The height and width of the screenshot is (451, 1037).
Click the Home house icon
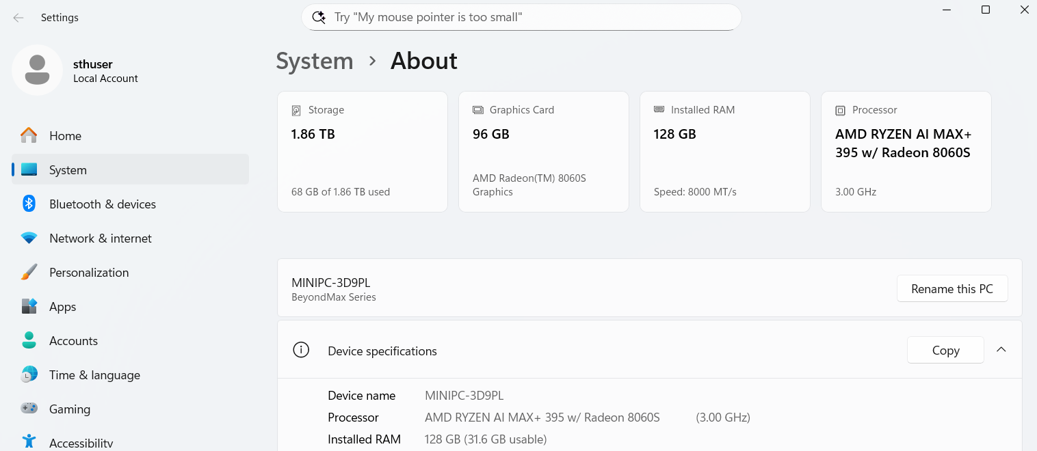click(29, 135)
